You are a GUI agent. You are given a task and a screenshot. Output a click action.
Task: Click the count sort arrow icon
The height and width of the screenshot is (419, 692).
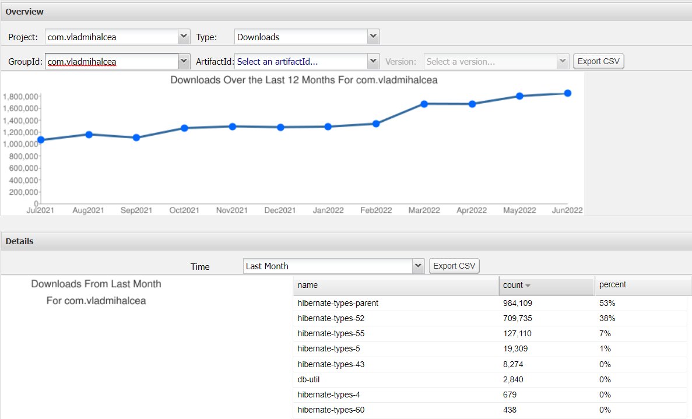tap(528, 286)
